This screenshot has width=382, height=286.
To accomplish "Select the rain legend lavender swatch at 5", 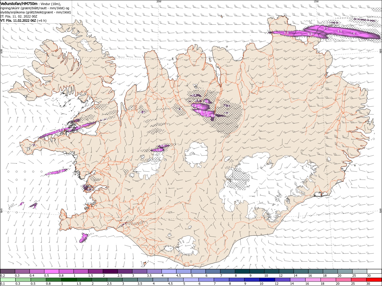I will [x=191, y=280].
